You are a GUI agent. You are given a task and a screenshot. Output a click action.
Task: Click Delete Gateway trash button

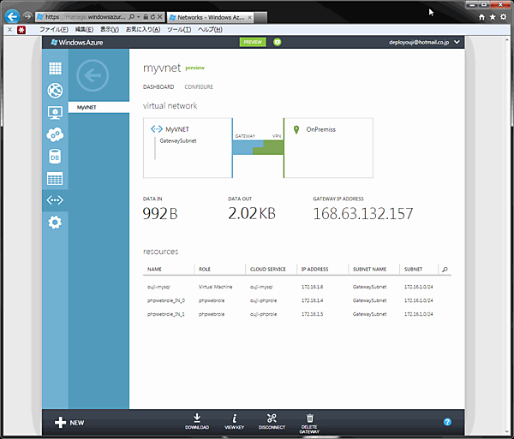coord(309,421)
